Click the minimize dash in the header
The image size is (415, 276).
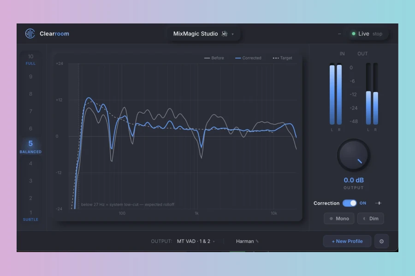pos(339,34)
